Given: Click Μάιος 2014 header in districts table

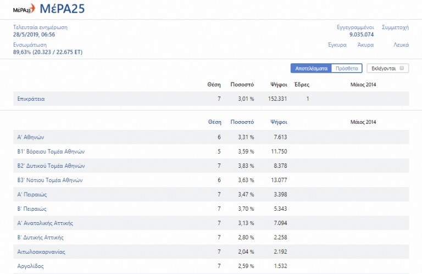Looking at the screenshot, I should [363, 122].
